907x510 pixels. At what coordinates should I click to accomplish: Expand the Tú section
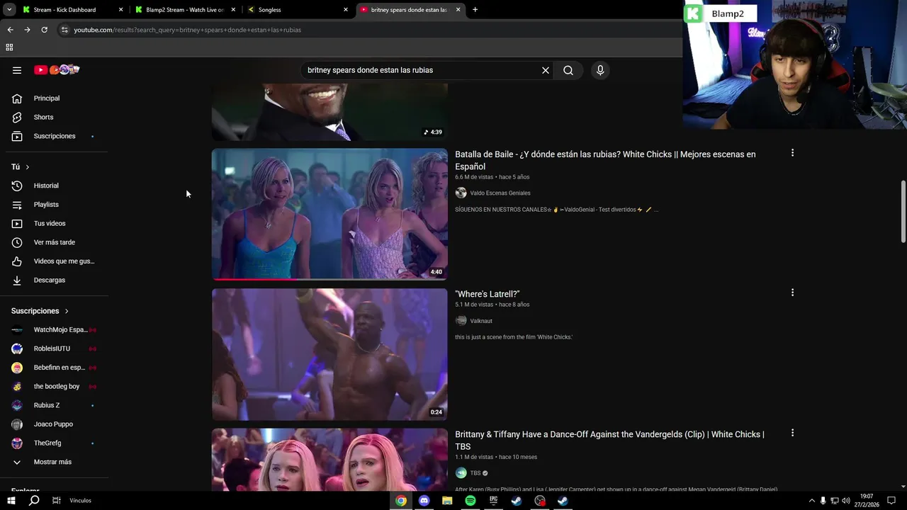point(21,166)
